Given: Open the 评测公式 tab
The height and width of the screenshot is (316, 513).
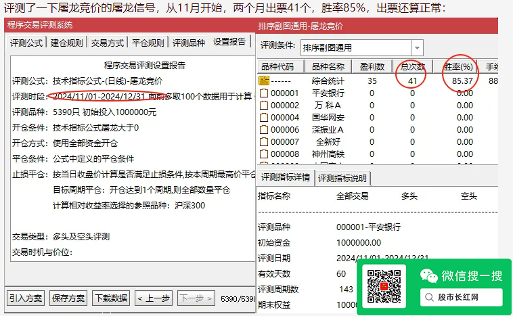Looking at the screenshot, I should (26, 43).
